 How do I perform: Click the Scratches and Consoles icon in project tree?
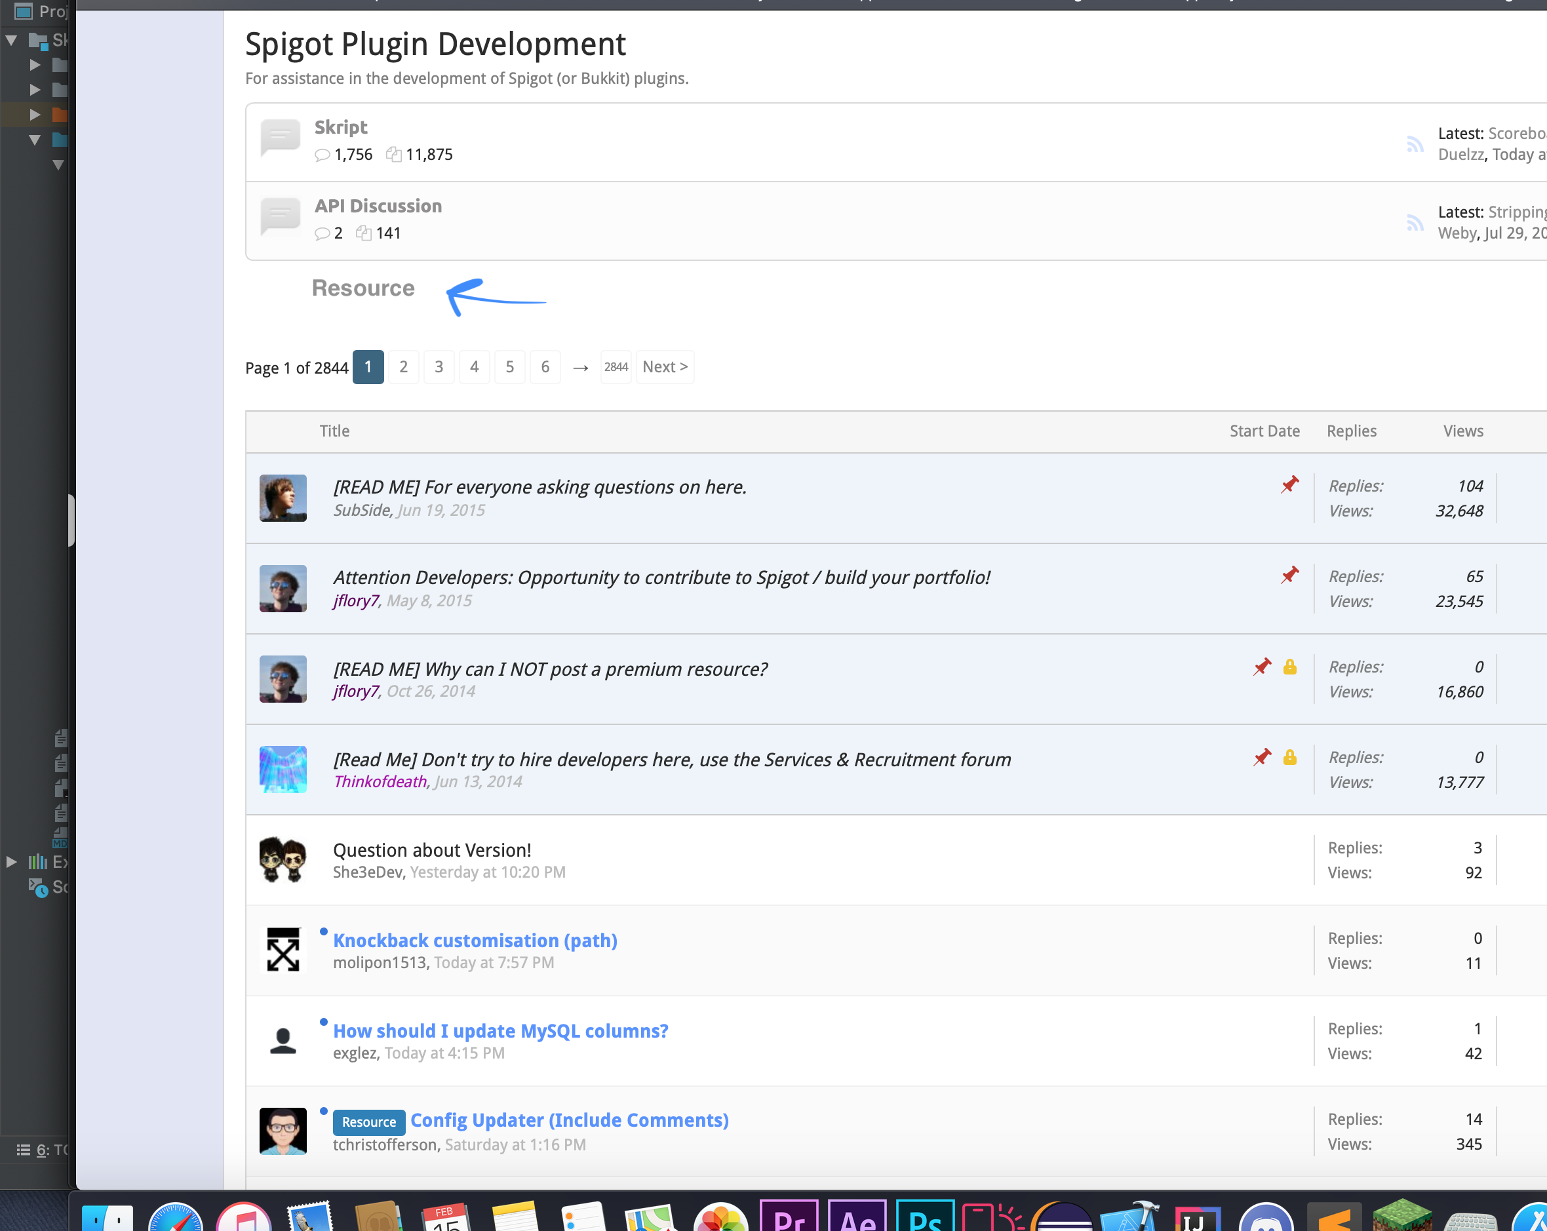pos(37,888)
